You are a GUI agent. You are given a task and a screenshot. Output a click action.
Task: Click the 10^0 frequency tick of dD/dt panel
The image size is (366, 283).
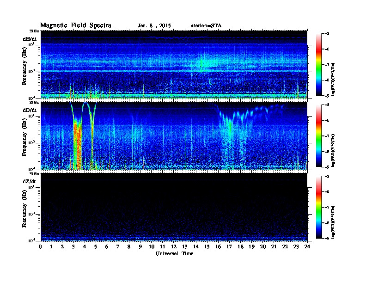(x=31, y=142)
